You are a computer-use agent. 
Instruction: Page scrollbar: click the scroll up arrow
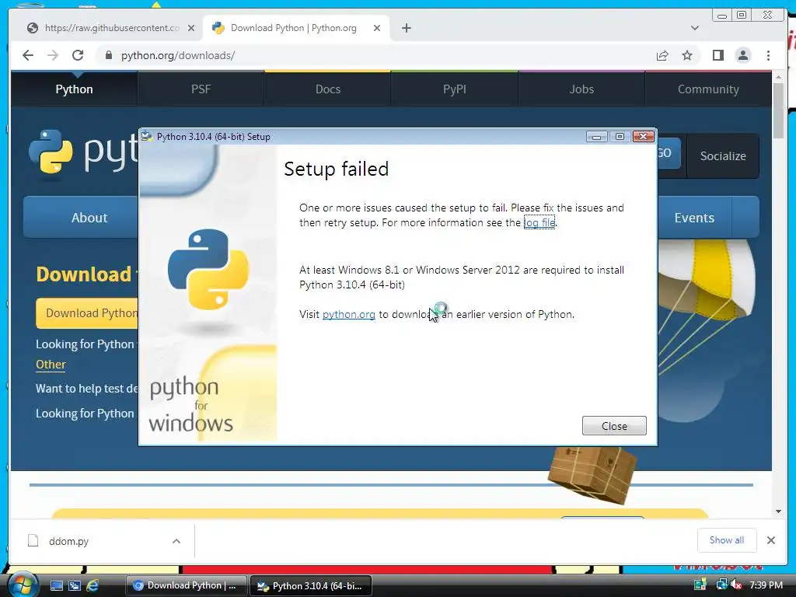pos(778,77)
